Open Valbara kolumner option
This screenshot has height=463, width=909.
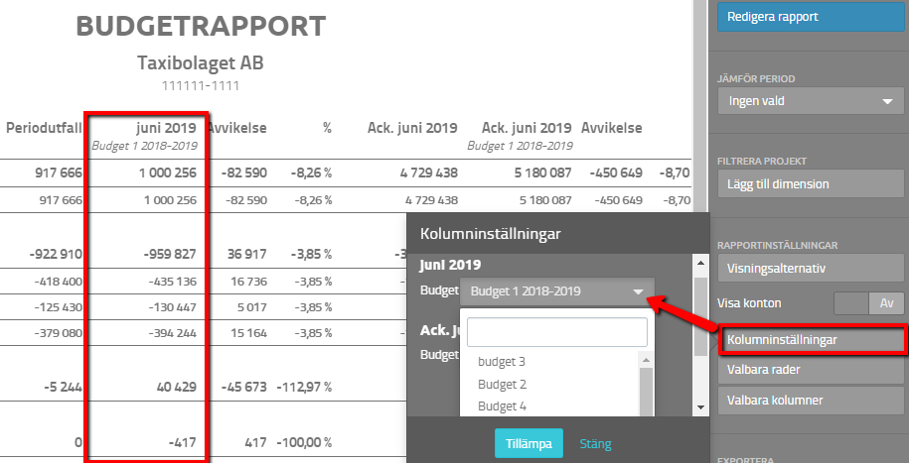pos(811,401)
